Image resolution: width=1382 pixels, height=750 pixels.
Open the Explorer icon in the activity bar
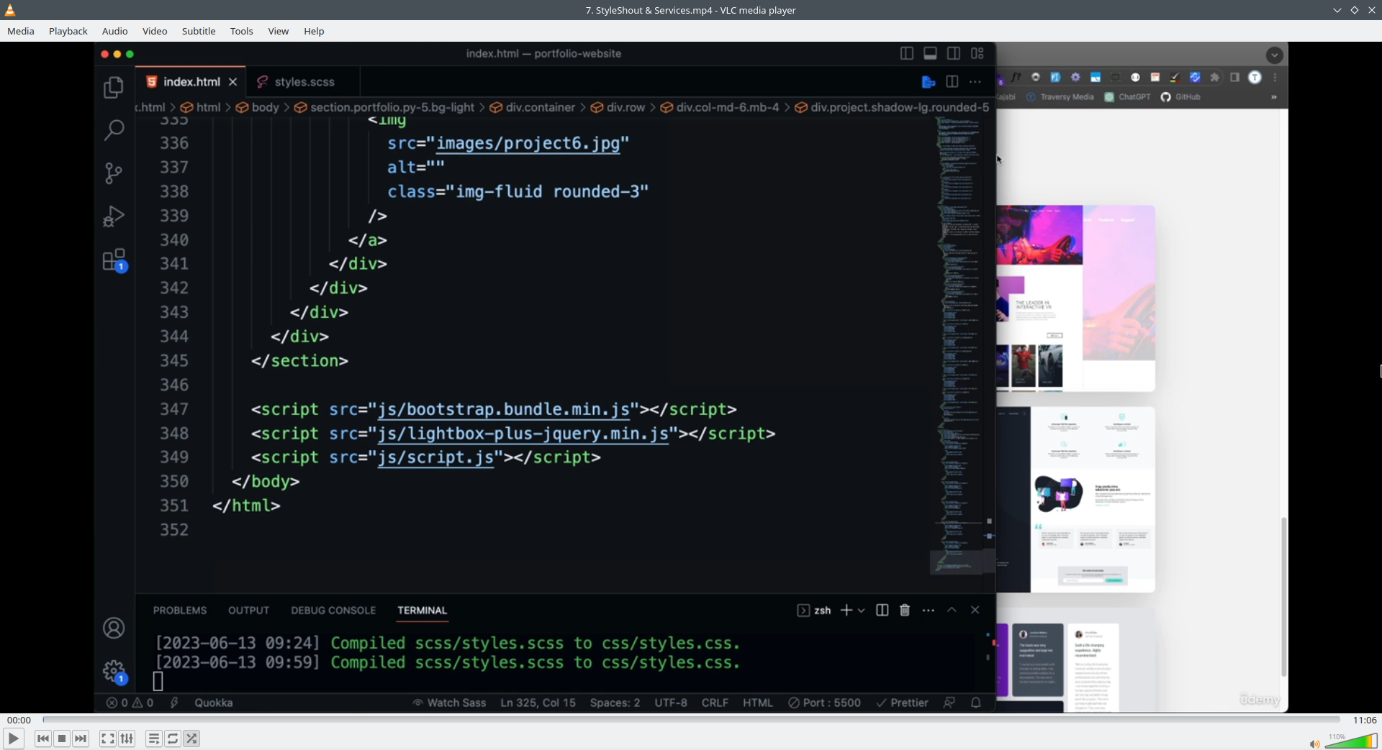tap(114, 86)
